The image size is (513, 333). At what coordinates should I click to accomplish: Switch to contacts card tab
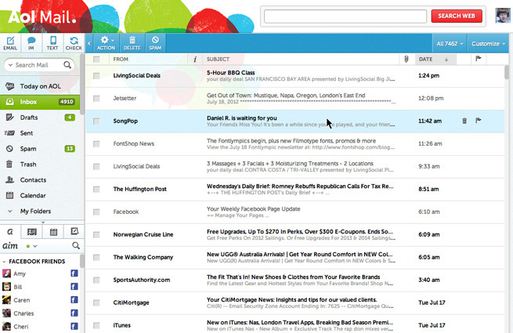tap(32, 232)
